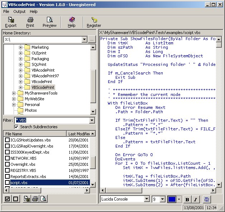Select the MyWebSite folder icon

(20, 99)
